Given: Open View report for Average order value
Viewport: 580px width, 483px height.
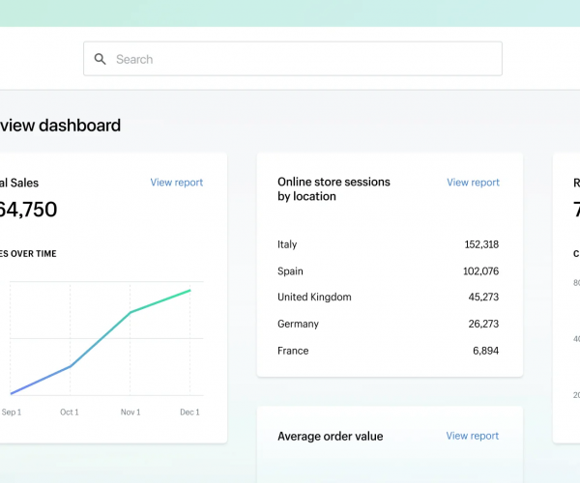Looking at the screenshot, I should [472, 436].
